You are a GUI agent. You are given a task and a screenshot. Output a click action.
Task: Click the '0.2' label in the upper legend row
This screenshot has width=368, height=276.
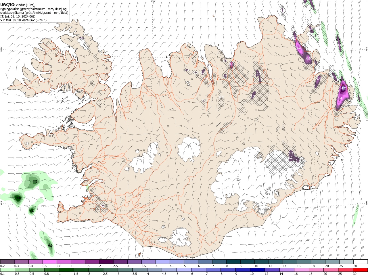3,266
